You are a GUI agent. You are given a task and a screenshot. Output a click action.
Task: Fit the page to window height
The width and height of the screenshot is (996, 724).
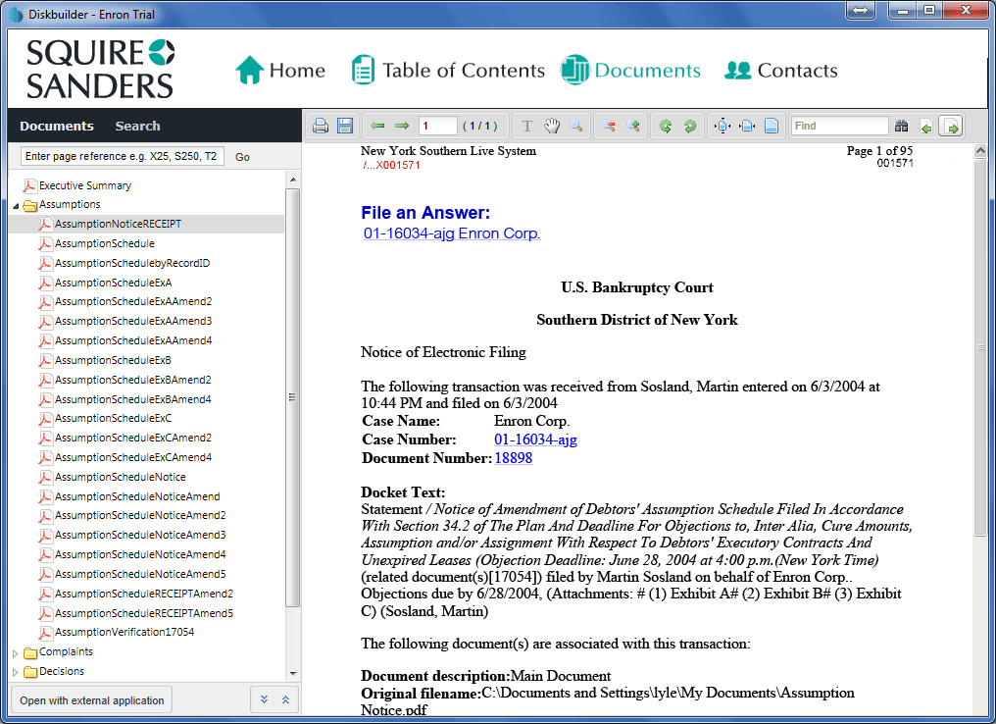click(722, 126)
